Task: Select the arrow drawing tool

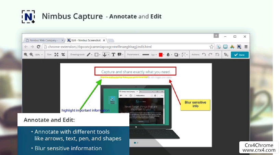Action: 105,55
